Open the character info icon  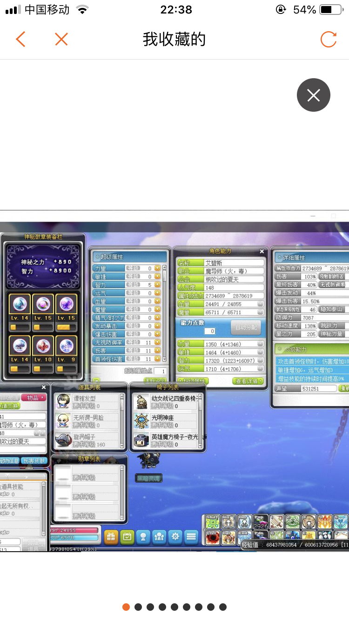[143, 537]
